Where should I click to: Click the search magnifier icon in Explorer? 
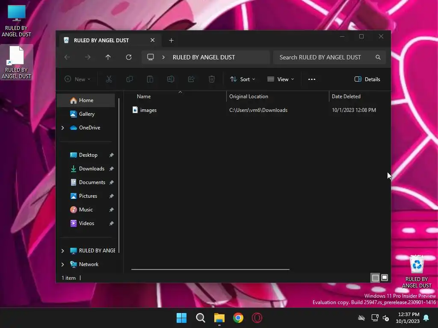(x=378, y=57)
